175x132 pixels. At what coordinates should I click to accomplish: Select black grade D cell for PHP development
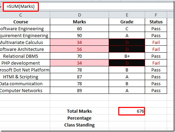[x=127, y=63]
